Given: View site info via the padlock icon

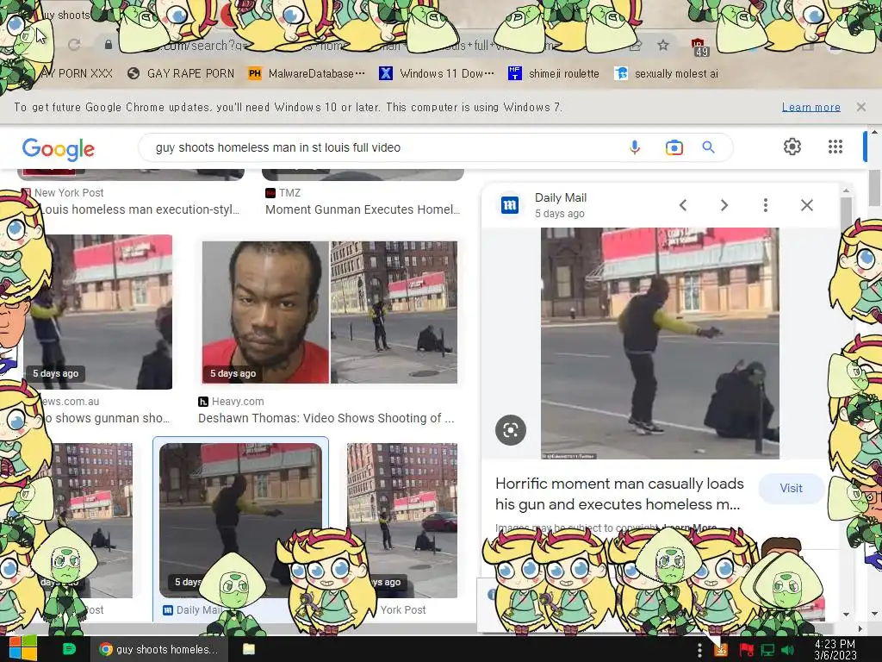Looking at the screenshot, I should pyautogui.click(x=108, y=45).
